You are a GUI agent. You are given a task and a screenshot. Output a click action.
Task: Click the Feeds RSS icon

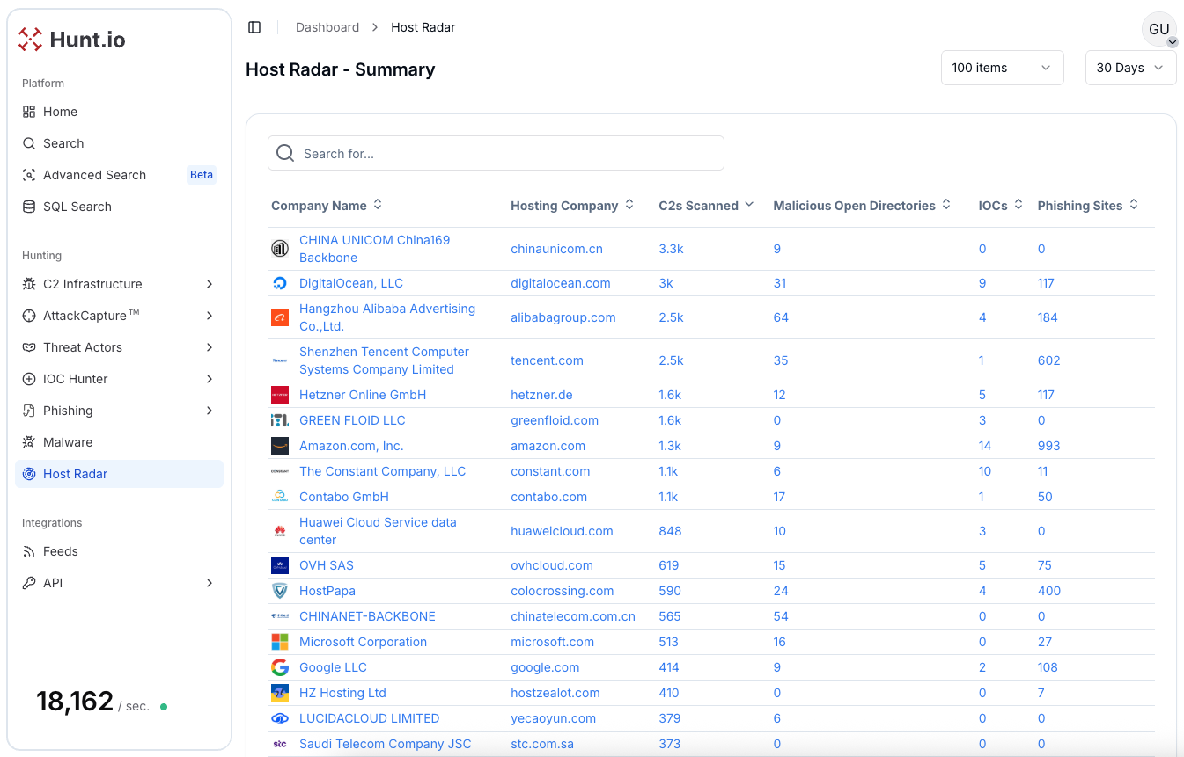(x=29, y=551)
